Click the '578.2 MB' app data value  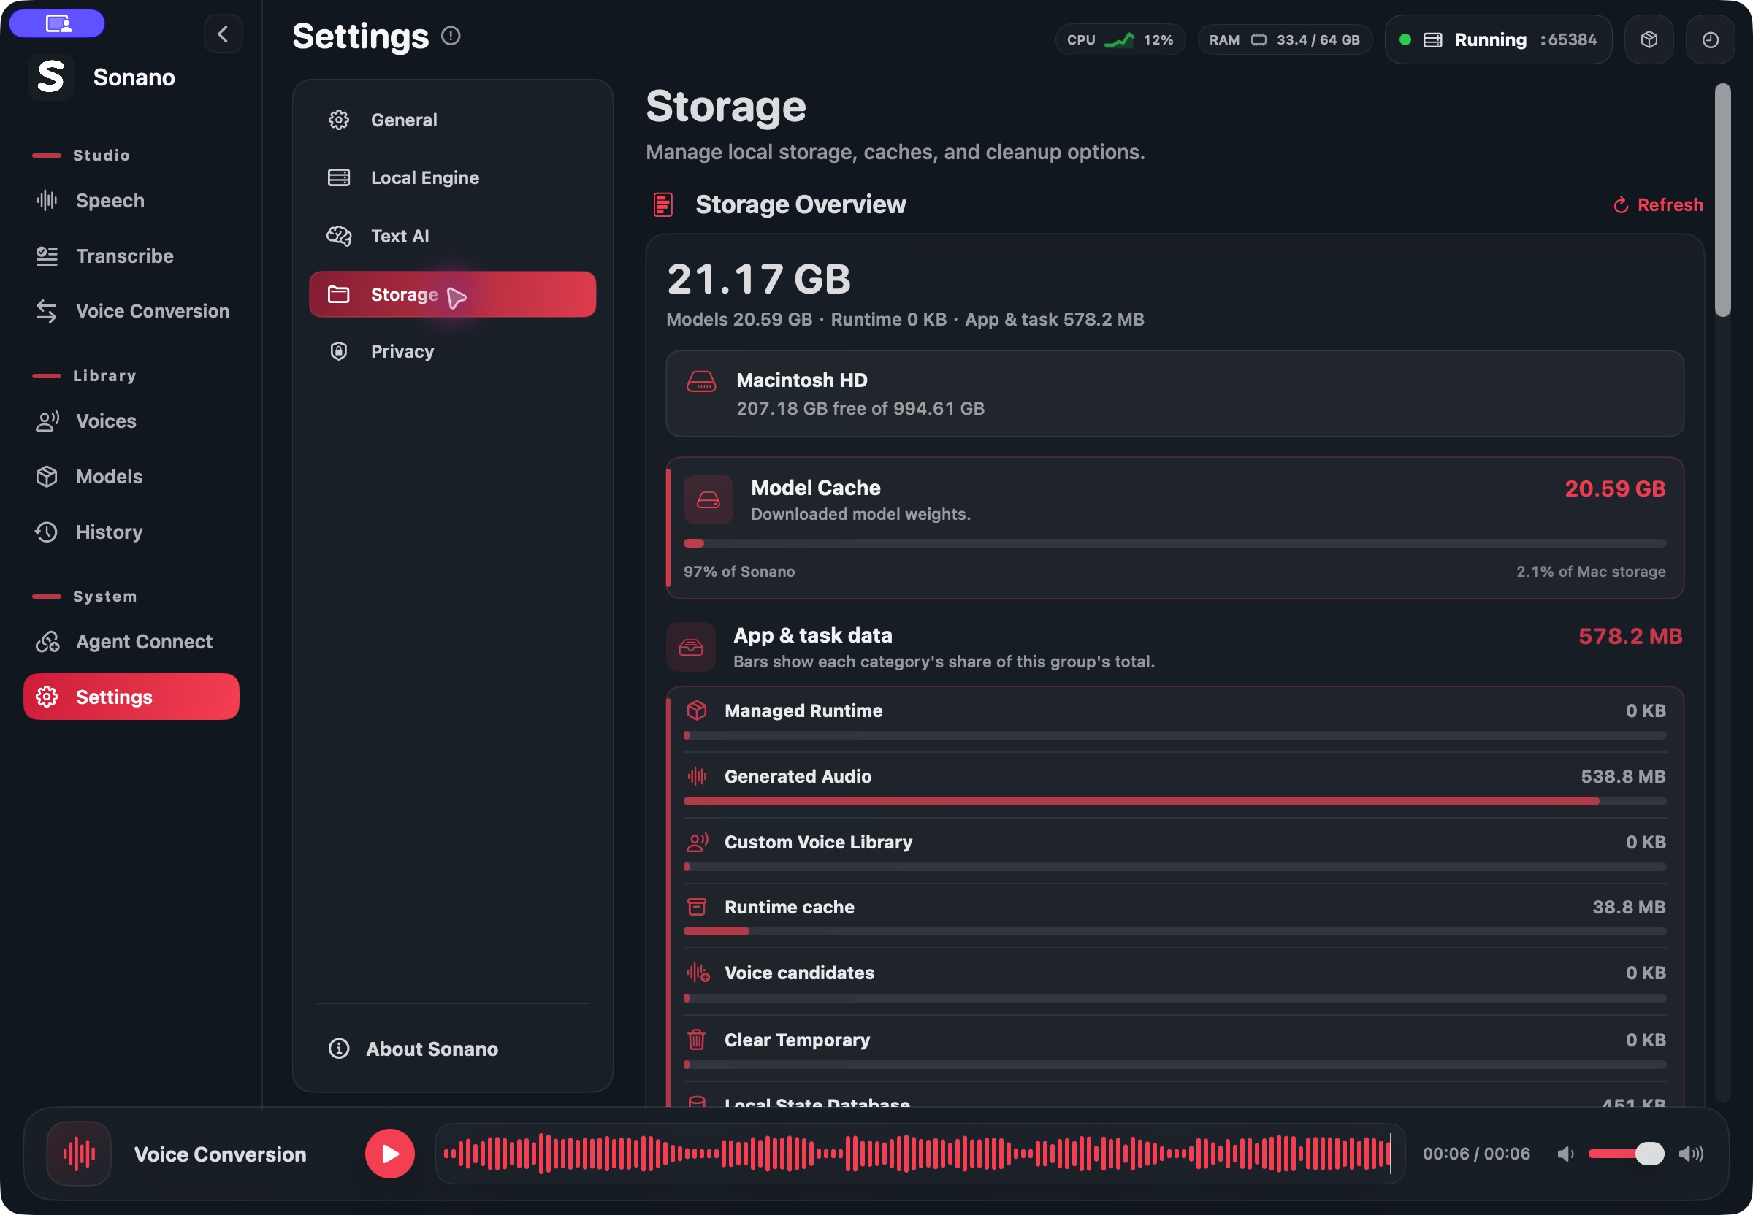coord(1630,636)
